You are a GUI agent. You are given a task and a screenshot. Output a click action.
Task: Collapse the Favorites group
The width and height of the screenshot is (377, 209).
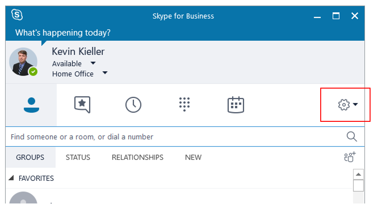12,178
